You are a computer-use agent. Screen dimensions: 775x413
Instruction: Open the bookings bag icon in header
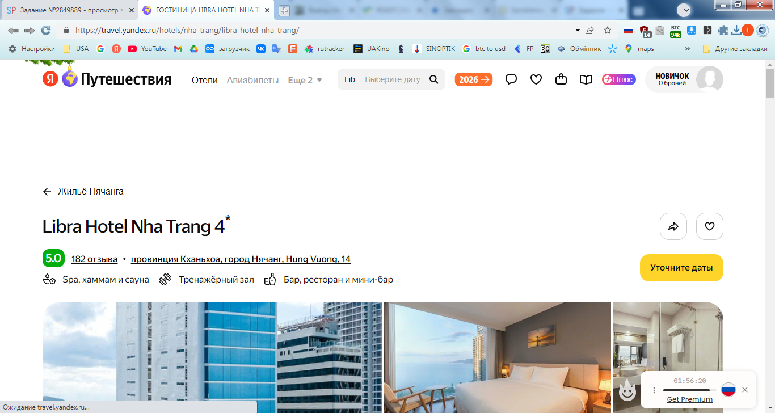(561, 79)
